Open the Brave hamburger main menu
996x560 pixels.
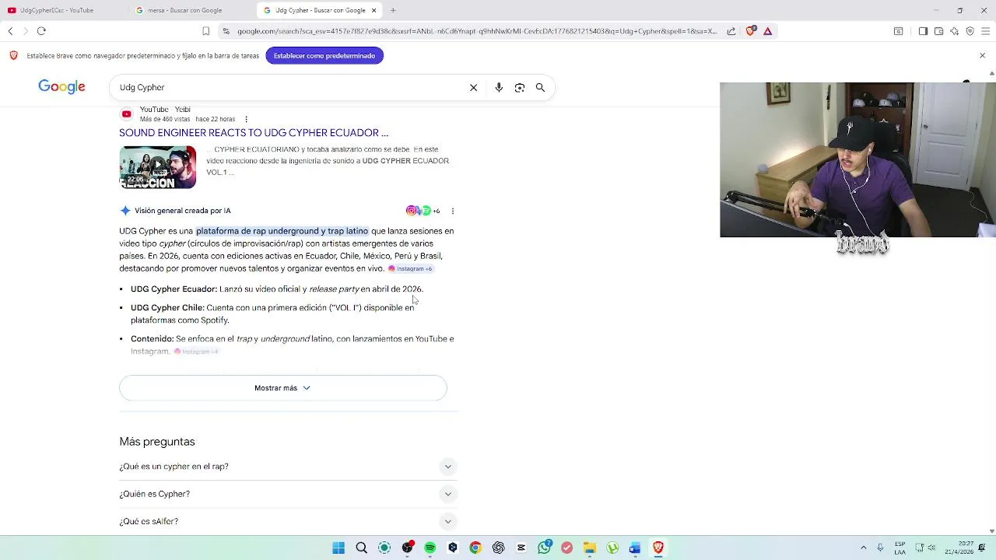coord(985,31)
